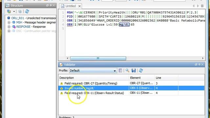Click the editor's scroll left arrow

click(x=68, y=58)
